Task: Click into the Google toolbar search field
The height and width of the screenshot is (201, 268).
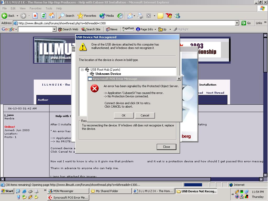Action: [35, 29]
